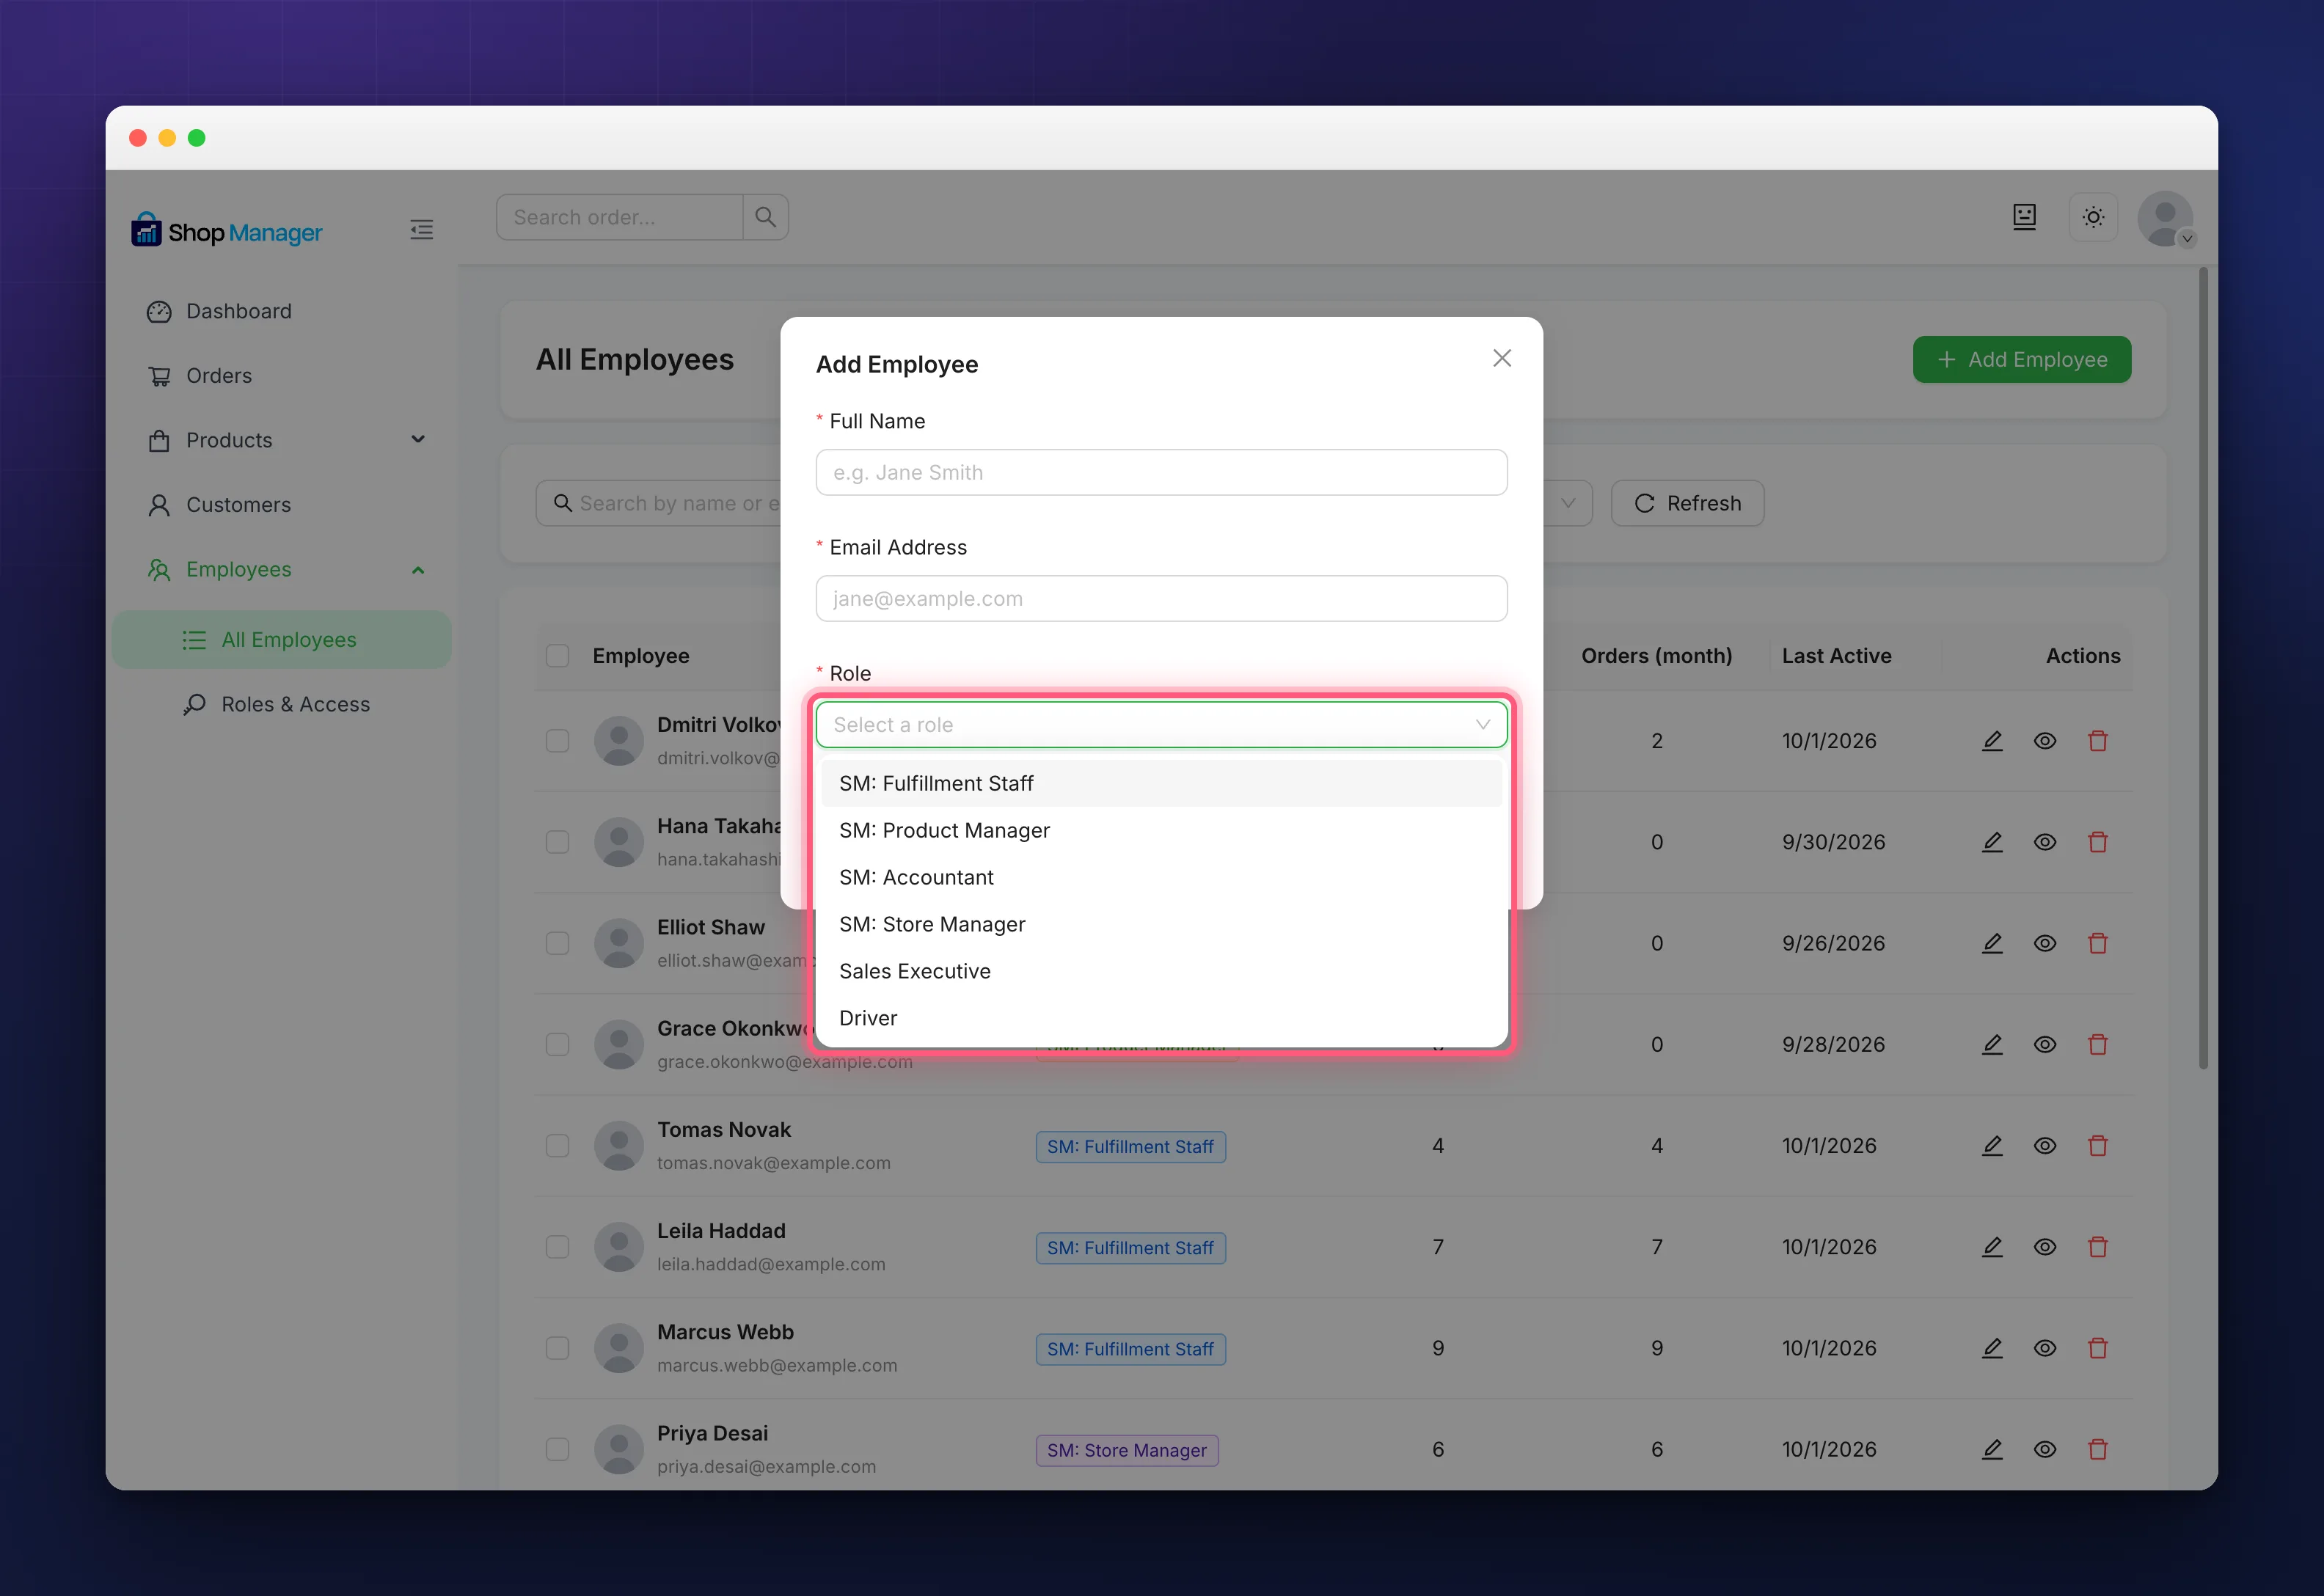The image size is (2324, 1596).
Task: Edit Elliot Shaw's record
Action: [x=1992, y=943]
